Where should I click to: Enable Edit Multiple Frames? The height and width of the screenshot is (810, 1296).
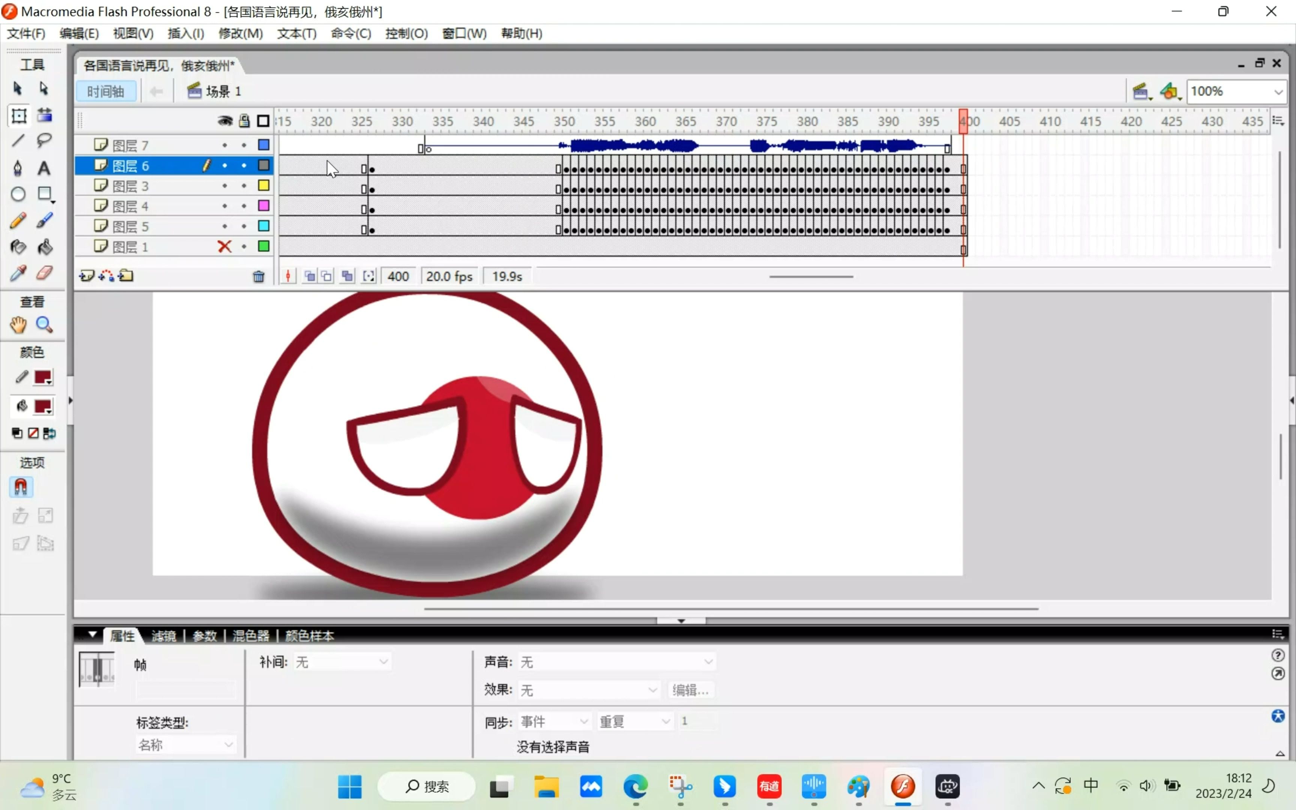click(x=348, y=276)
